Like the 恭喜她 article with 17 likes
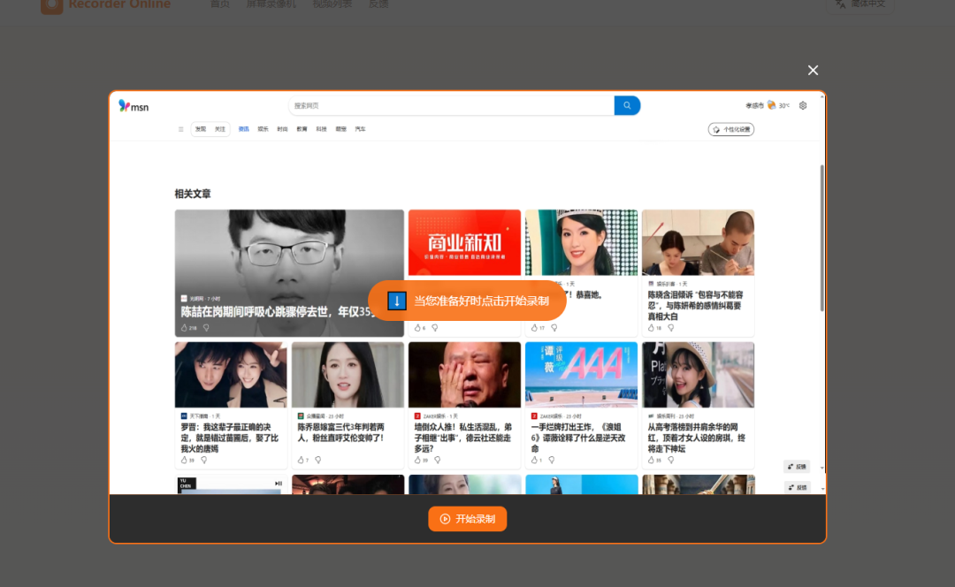Image resolution: width=955 pixels, height=587 pixels. (x=535, y=328)
